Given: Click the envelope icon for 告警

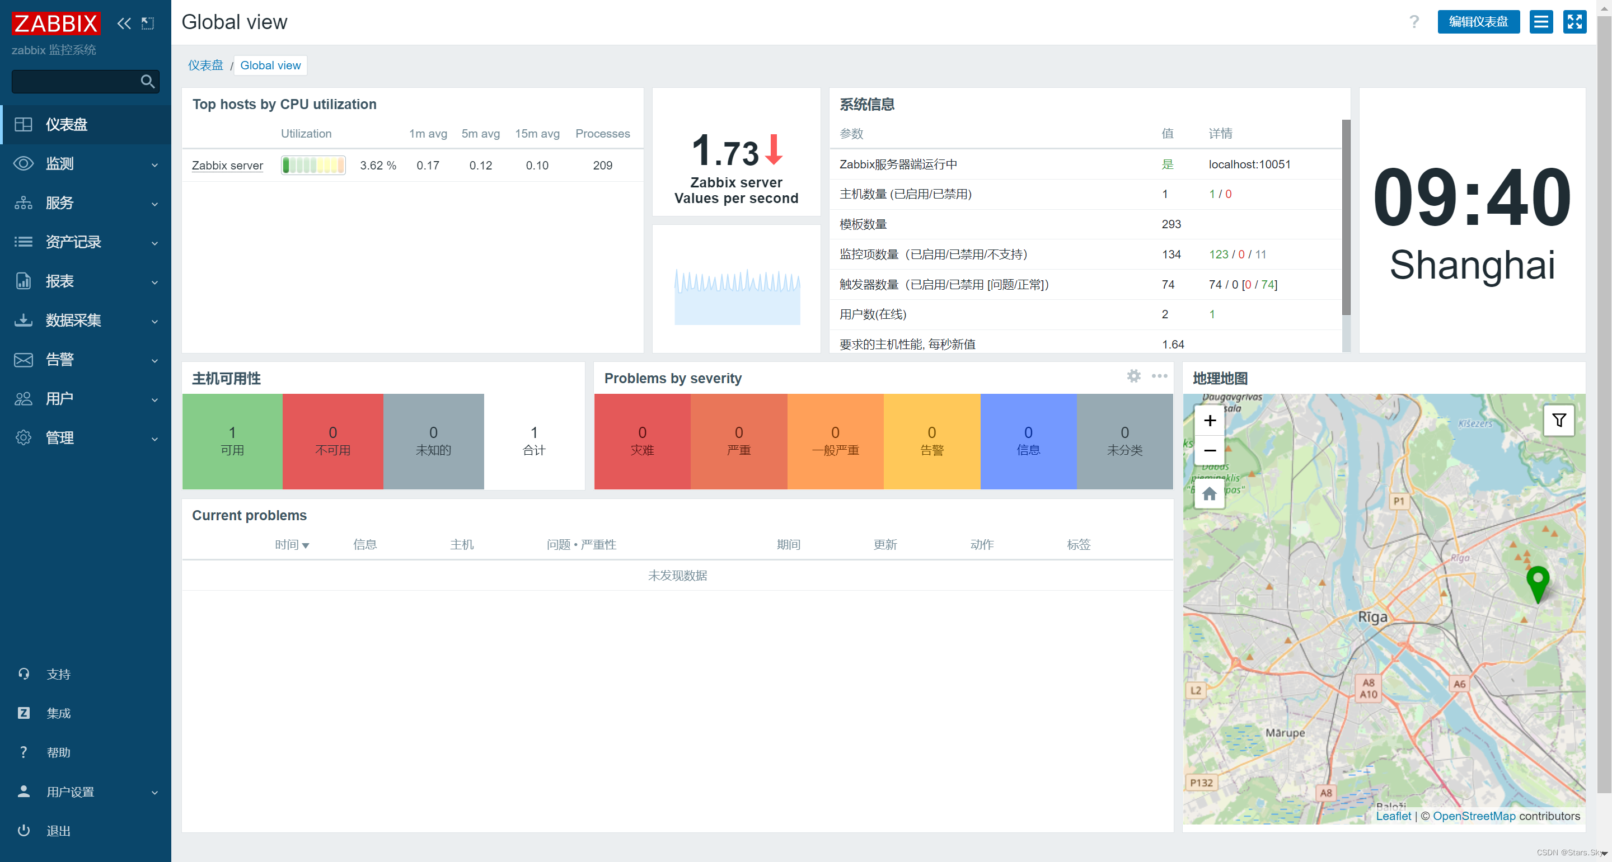Looking at the screenshot, I should point(24,359).
